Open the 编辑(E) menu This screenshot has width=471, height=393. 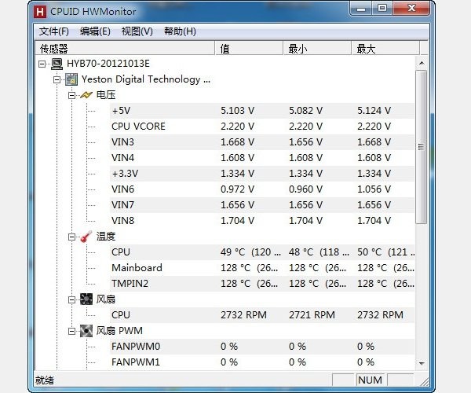tap(95, 31)
